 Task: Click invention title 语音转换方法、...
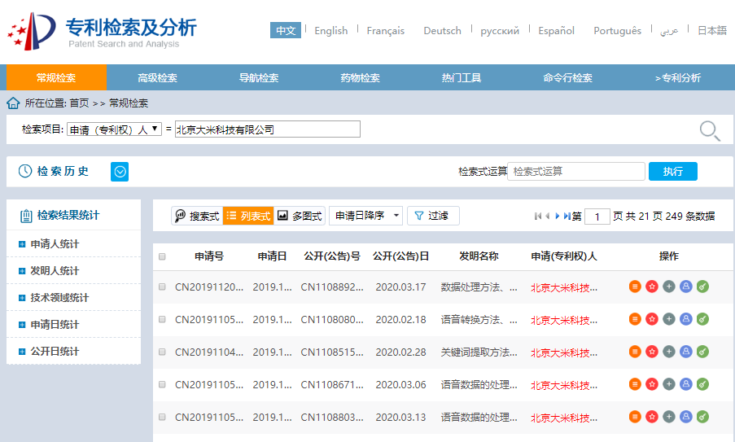coord(479,320)
